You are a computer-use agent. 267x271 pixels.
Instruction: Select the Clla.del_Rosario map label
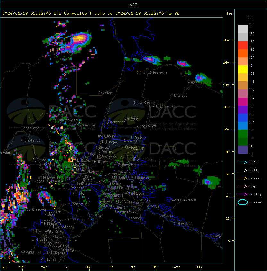coord(151,73)
